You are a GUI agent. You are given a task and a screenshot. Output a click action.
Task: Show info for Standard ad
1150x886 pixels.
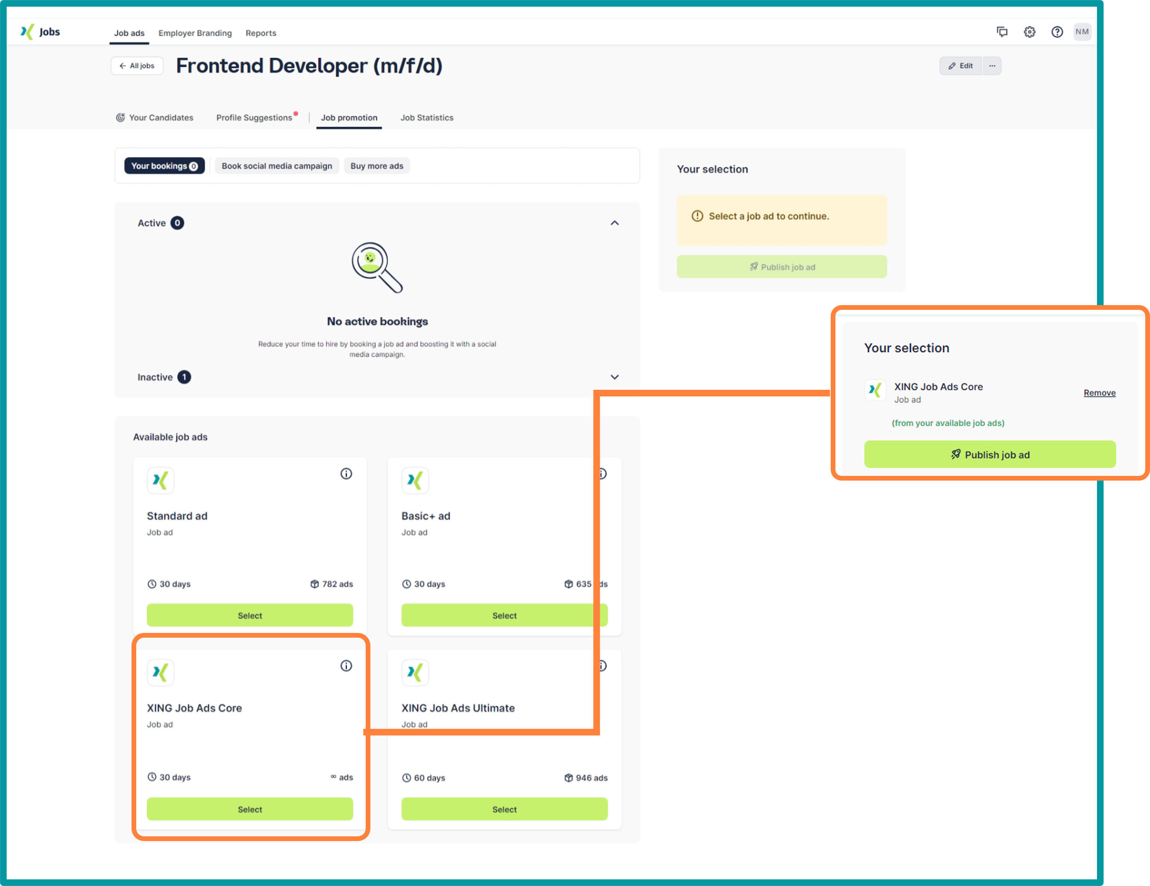(346, 474)
